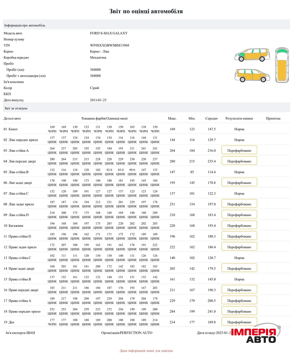The image size is (293, 355).
Task: Click Перефарбовано button for Праве переднє крило
Action: pos(239,311)
